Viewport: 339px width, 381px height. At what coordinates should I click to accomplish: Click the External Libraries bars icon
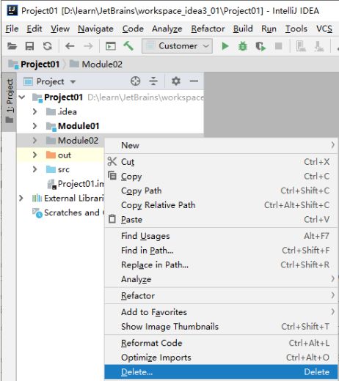pyautogui.click(x=37, y=198)
